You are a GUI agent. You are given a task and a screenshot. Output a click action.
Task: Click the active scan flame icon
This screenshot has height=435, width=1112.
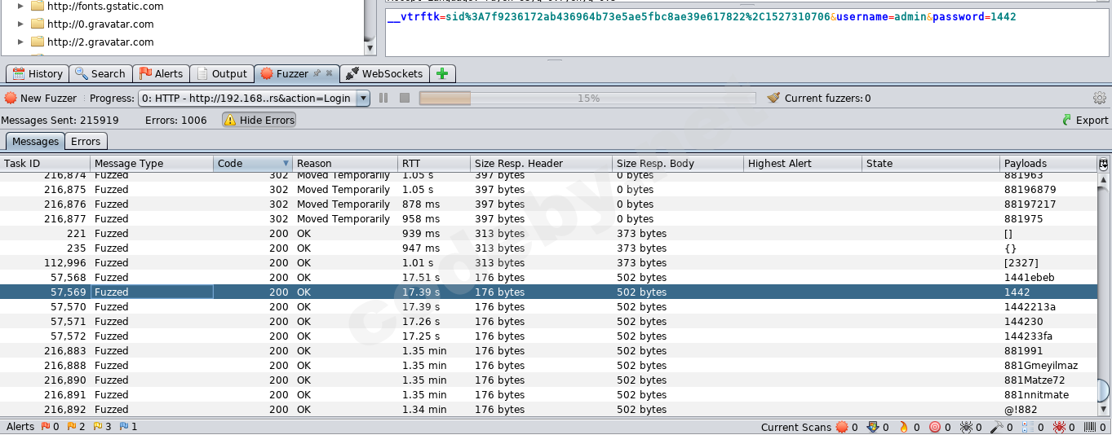point(903,427)
